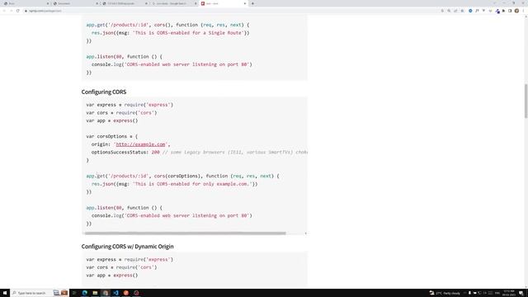The width and height of the screenshot is (528, 297).
Task: Open the orange Postman icon in taskbar
Action: coord(126,293)
